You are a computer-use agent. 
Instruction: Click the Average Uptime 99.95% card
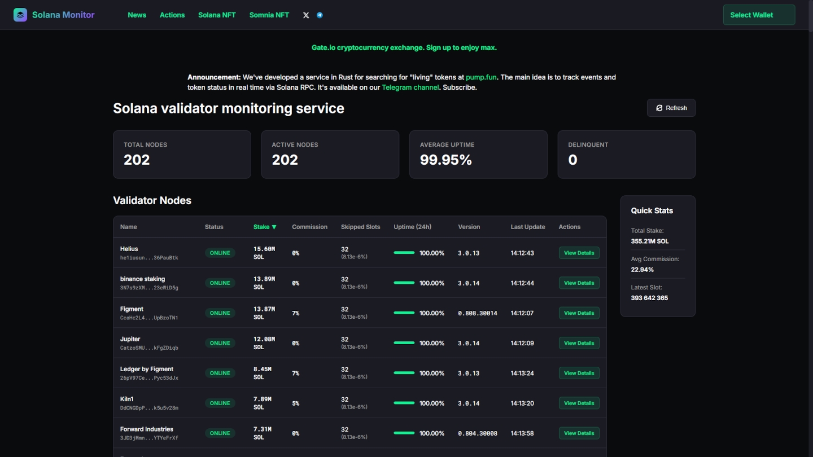pyautogui.click(x=478, y=155)
